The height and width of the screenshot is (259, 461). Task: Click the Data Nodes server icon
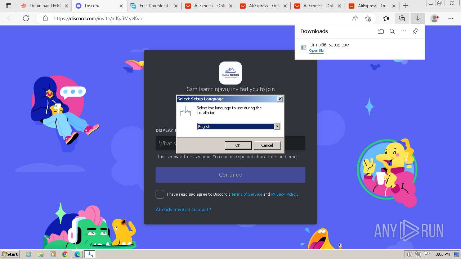(x=230, y=73)
